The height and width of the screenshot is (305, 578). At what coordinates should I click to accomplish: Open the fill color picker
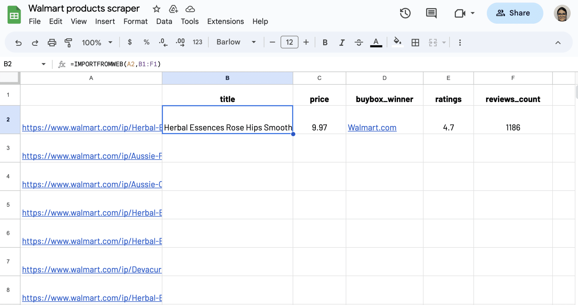pos(398,42)
